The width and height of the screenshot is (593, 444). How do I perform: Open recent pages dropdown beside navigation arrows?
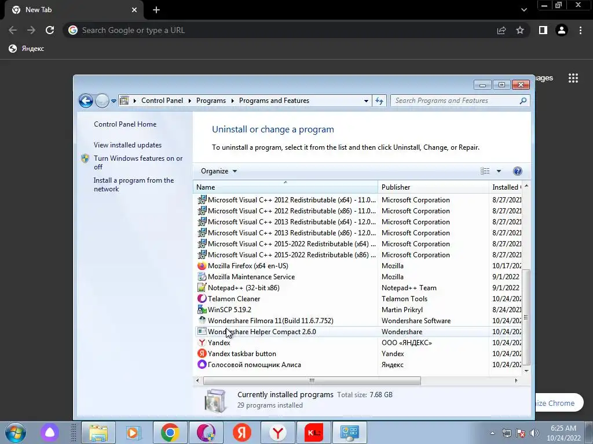click(114, 101)
